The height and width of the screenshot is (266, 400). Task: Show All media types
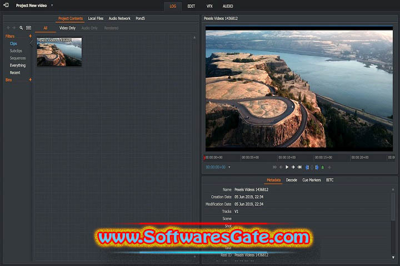pyautogui.click(x=46, y=28)
